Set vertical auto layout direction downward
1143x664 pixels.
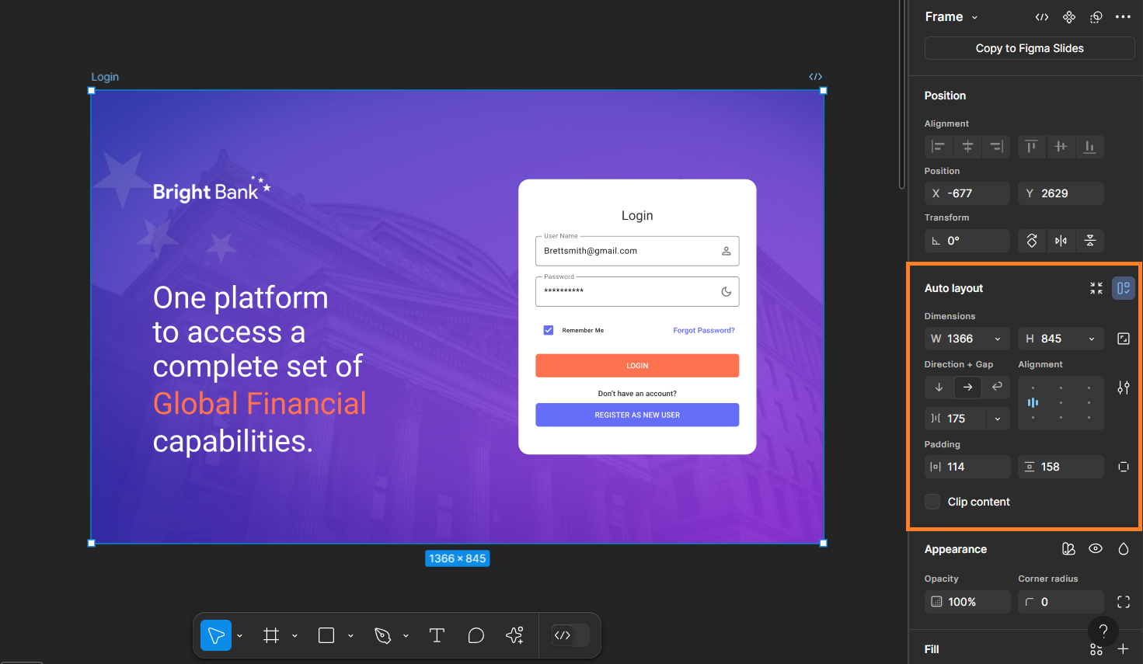click(x=939, y=387)
